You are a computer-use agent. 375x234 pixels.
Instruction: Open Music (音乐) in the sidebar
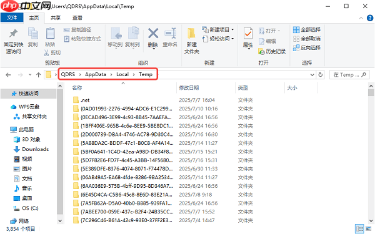point(23,188)
